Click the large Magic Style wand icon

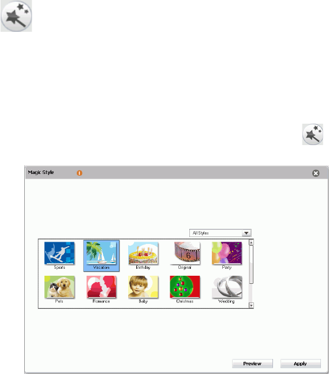click(16, 16)
